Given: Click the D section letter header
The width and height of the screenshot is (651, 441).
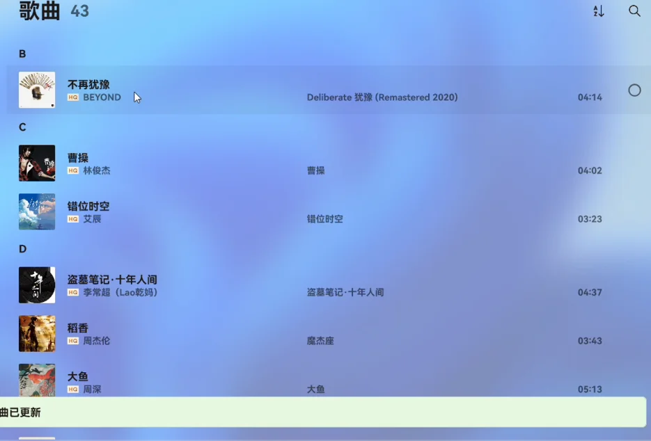Looking at the screenshot, I should (22, 249).
